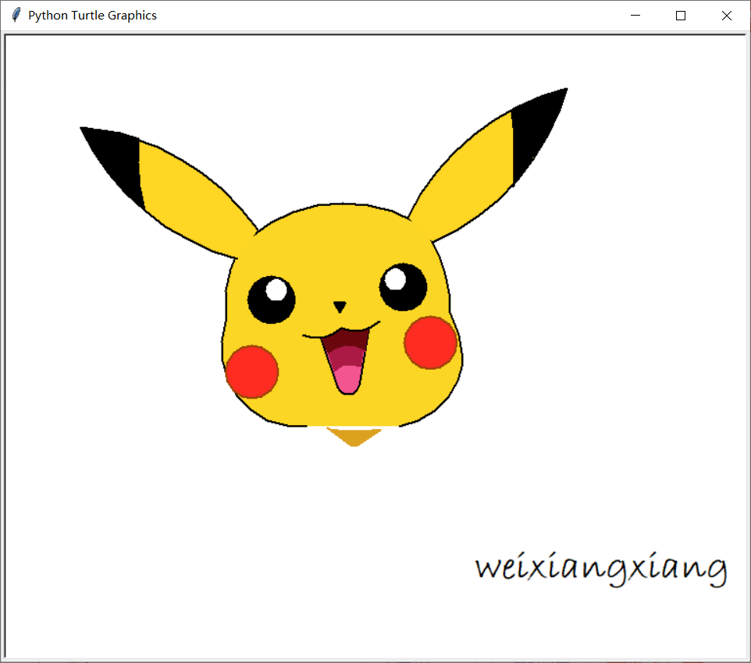
Task: Click the Python Turtle feather icon
Action: click(x=16, y=16)
